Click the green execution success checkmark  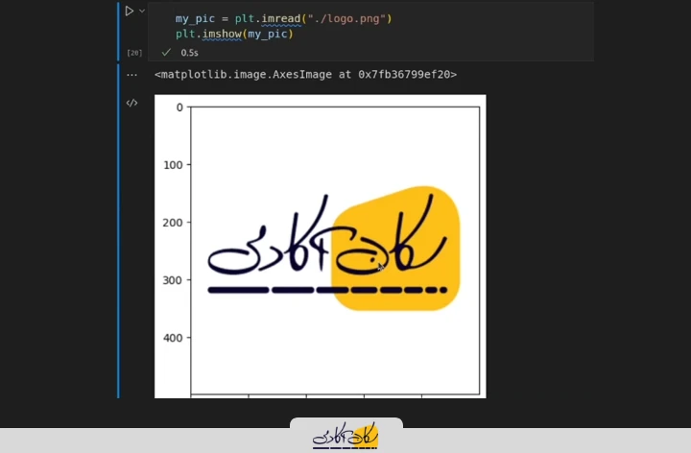click(166, 53)
